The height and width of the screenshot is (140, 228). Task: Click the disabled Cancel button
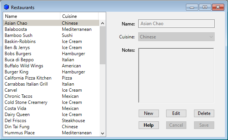click(x=176, y=125)
